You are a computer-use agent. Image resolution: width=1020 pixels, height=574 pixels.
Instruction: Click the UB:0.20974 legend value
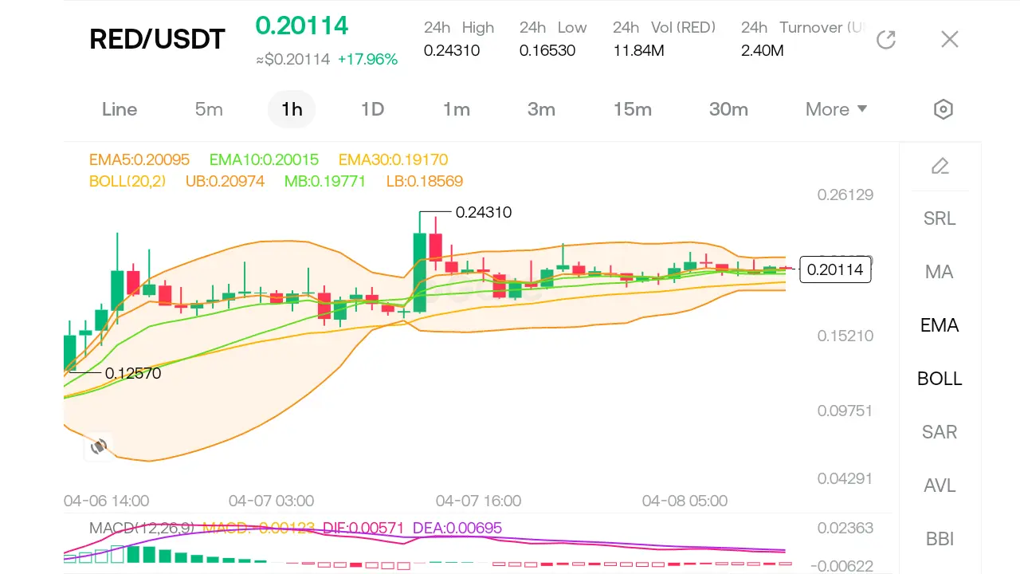point(225,181)
